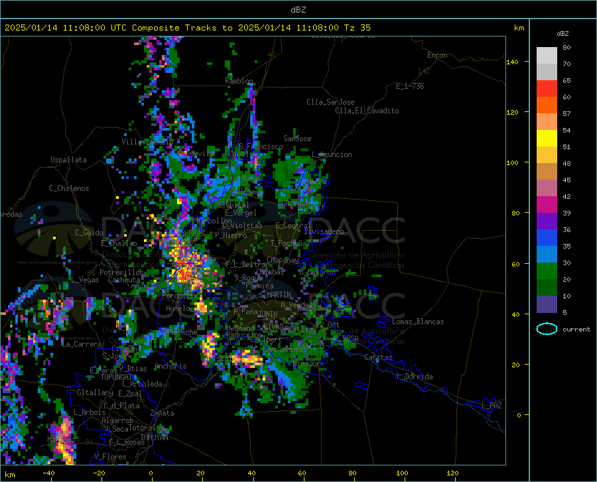Screen dimensions: 597x482
Task: Select the timestamp header text line
Action: (187, 28)
